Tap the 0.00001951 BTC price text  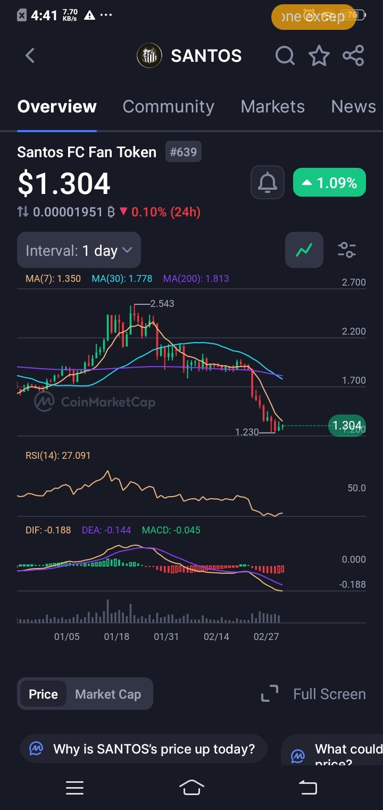tap(74, 212)
